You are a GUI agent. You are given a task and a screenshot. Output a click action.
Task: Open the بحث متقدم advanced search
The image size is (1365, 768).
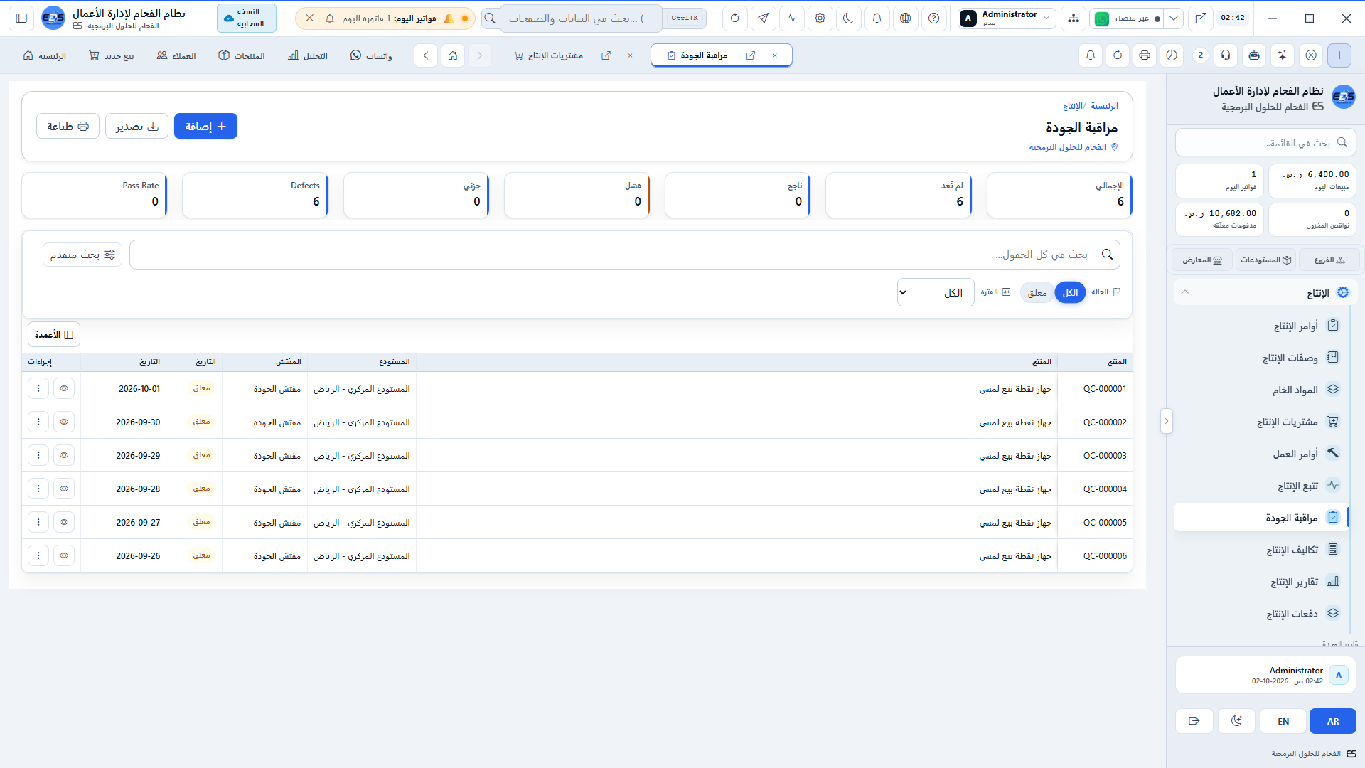point(82,255)
